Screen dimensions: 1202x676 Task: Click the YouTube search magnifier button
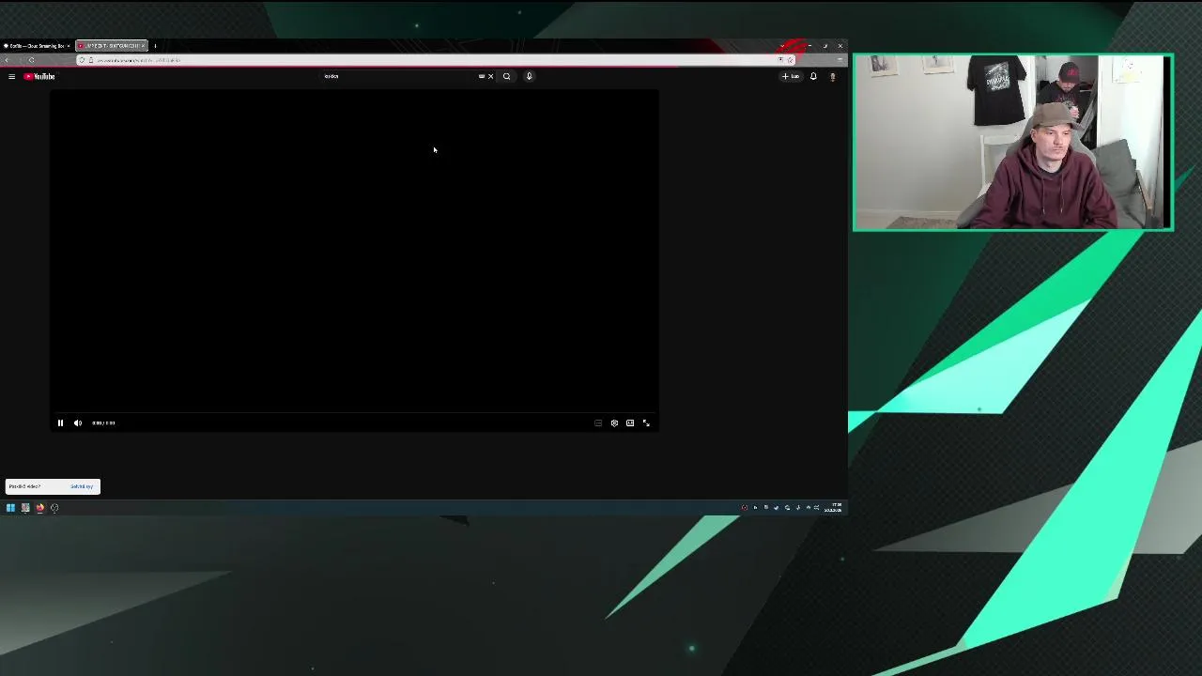pyautogui.click(x=507, y=76)
